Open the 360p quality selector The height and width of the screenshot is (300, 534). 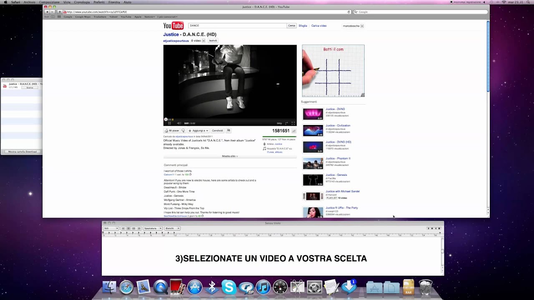point(280,123)
